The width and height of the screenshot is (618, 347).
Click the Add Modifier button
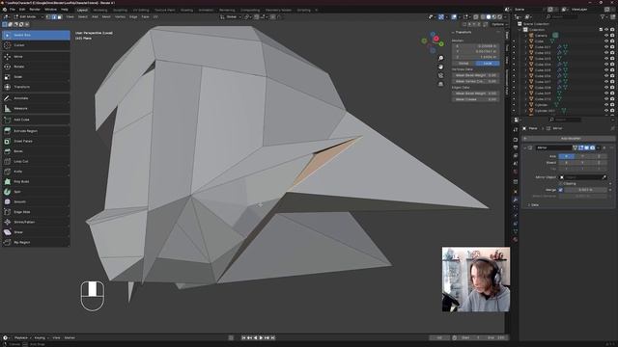(569, 139)
